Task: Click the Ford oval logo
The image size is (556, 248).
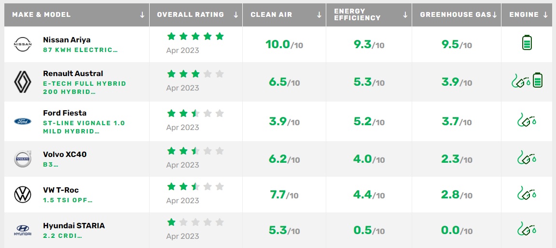Action: 22,121
